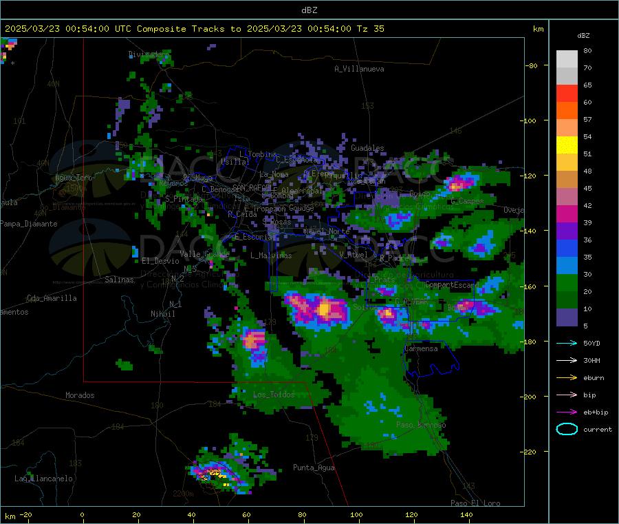Viewport: 619px width, 524px height.
Task: Click the 'Carmensa' map label
Action: tap(421, 349)
